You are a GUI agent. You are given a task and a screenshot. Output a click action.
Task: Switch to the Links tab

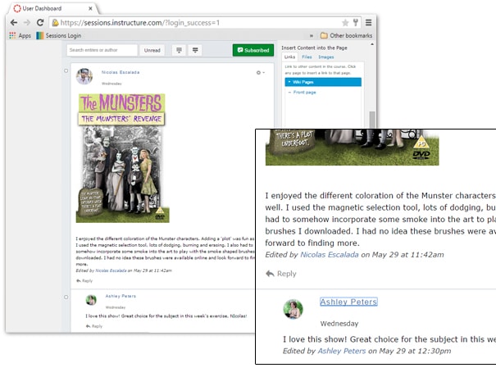click(289, 57)
